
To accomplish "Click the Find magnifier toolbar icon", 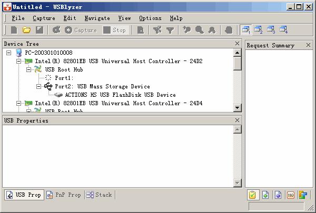I will coord(200,30).
